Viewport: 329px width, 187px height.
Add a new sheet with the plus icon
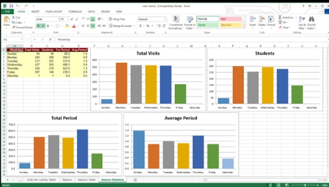click(135, 180)
